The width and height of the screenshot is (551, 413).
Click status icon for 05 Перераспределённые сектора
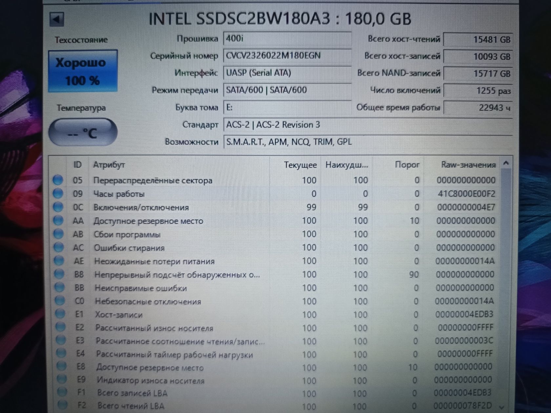point(58,180)
